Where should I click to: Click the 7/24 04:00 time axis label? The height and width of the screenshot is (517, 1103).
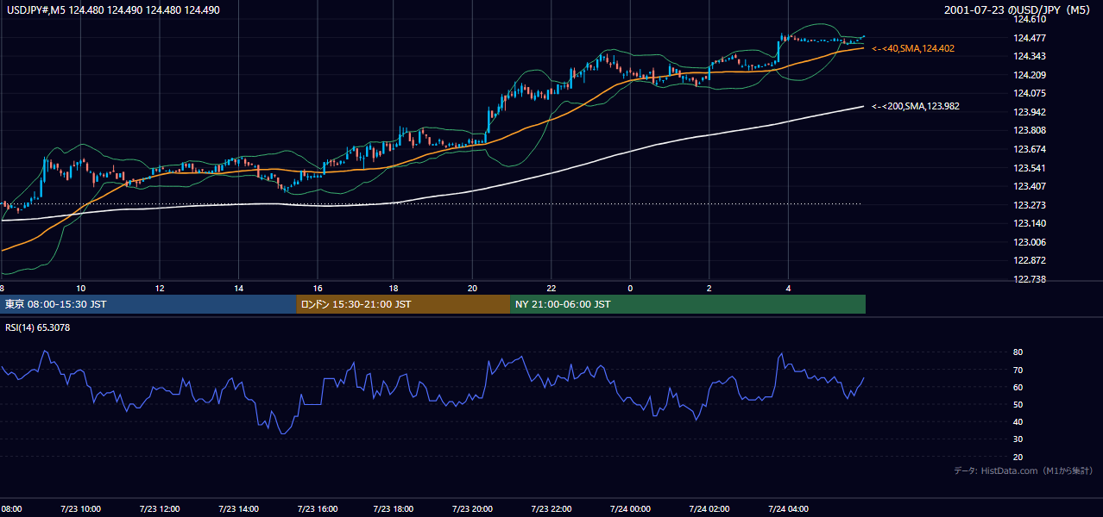pyautogui.click(x=788, y=509)
